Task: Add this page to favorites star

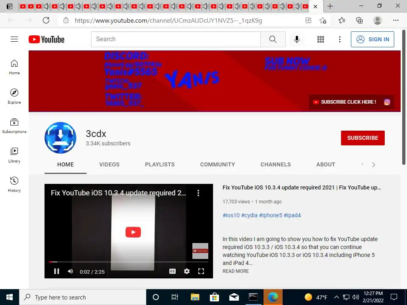Action: pyautogui.click(x=323, y=20)
